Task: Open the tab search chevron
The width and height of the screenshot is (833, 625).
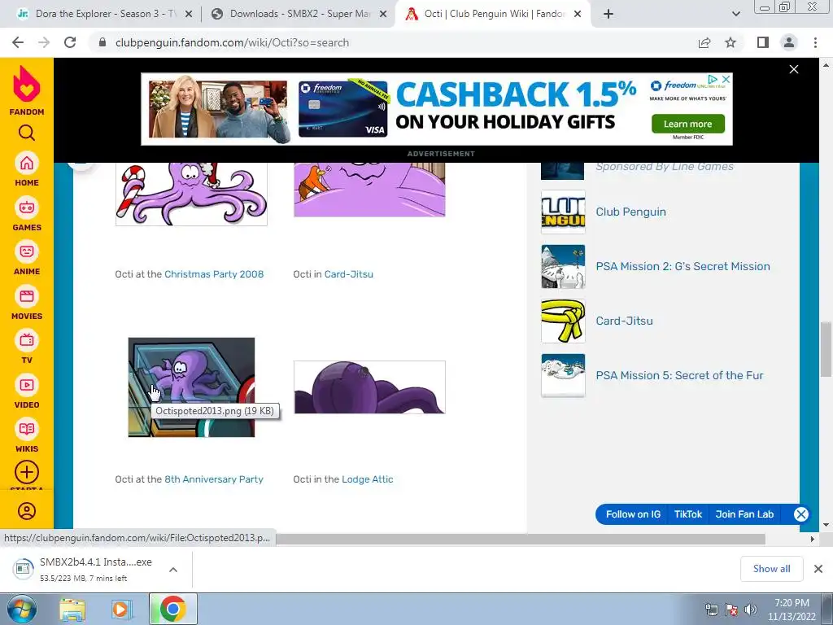Action: click(736, 15)
